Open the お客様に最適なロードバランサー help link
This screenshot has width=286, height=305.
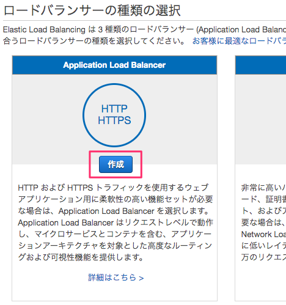coord(239,41)
